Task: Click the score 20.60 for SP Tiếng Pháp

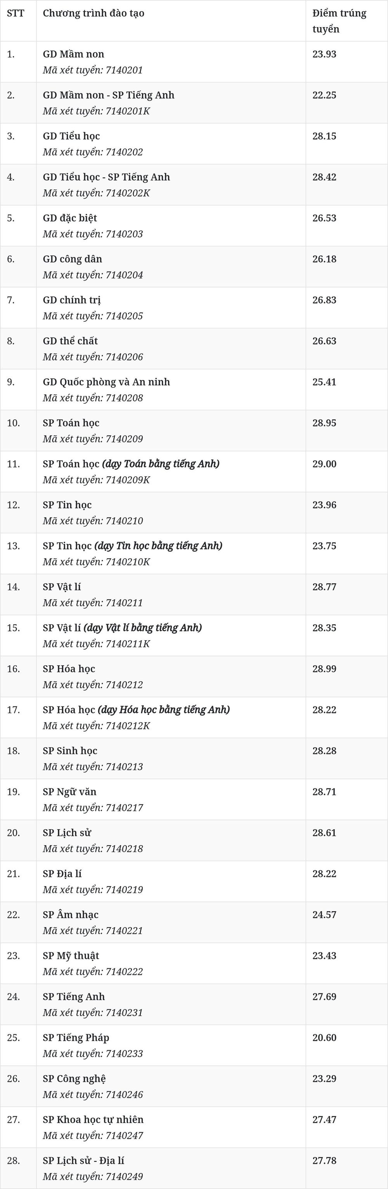Action: click(x=324, y=1037)
